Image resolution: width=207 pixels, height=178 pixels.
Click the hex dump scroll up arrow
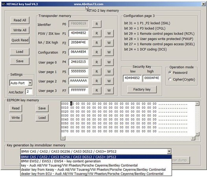pyautogui.click(x=197, y=104)
